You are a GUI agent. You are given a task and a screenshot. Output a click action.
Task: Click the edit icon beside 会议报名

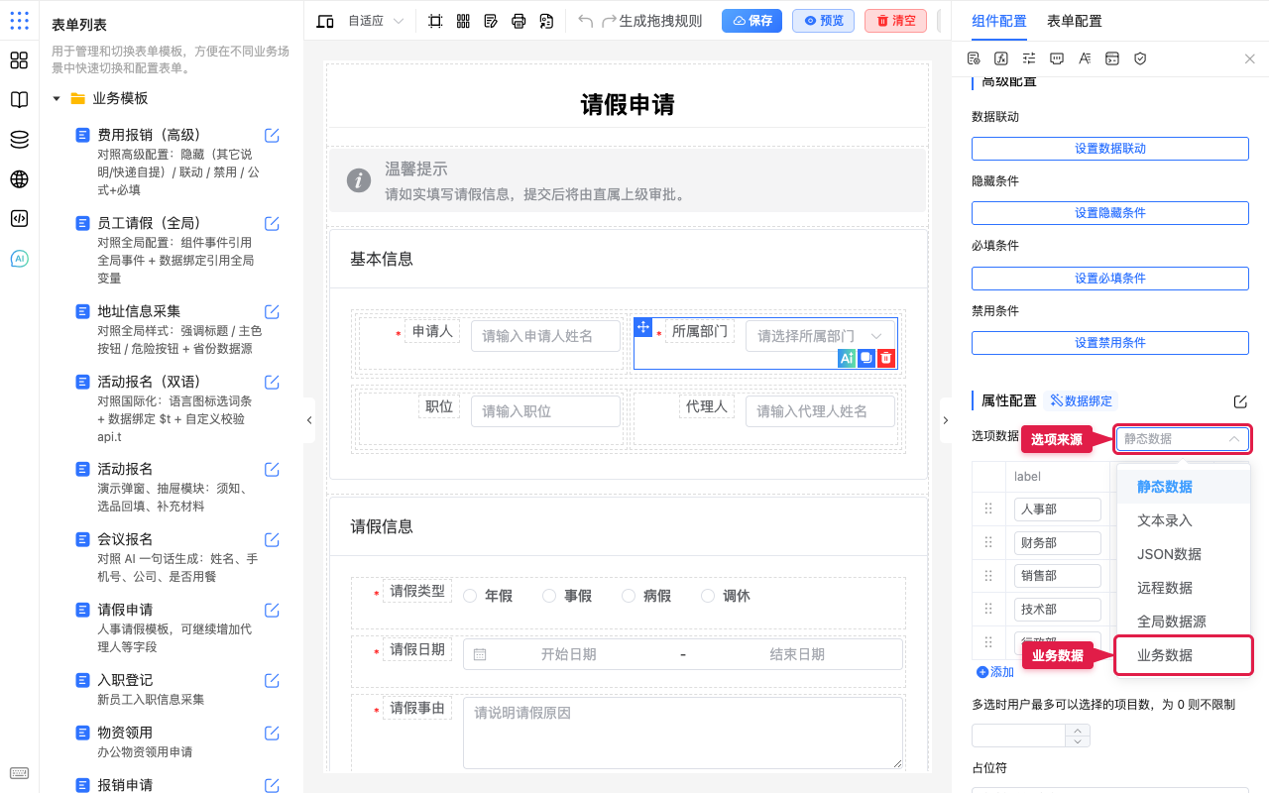tap(272, 539)
